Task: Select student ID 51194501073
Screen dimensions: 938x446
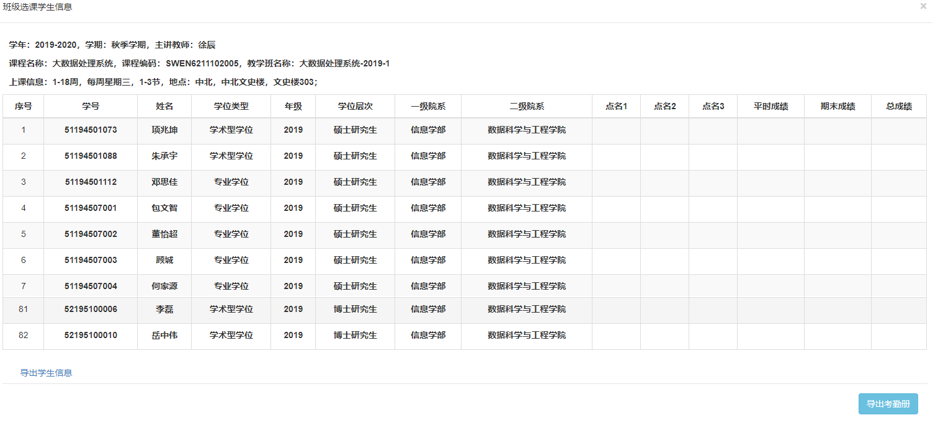Action: pyautogui.click(x=91, y=130)
